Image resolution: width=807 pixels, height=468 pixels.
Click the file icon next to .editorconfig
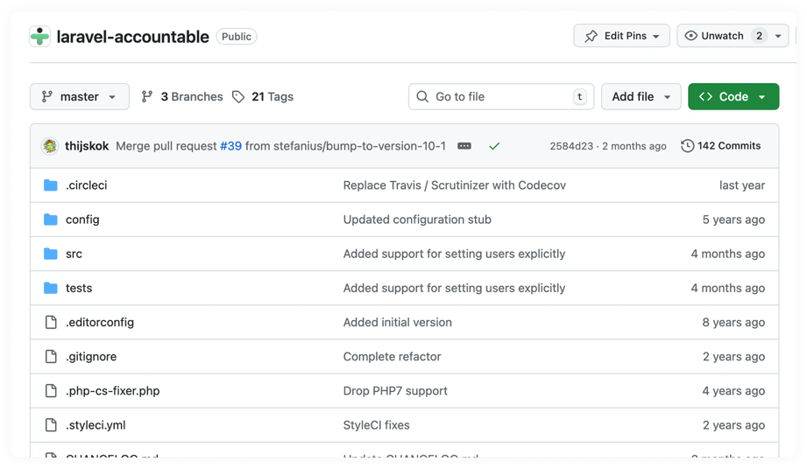click(51, 323)
